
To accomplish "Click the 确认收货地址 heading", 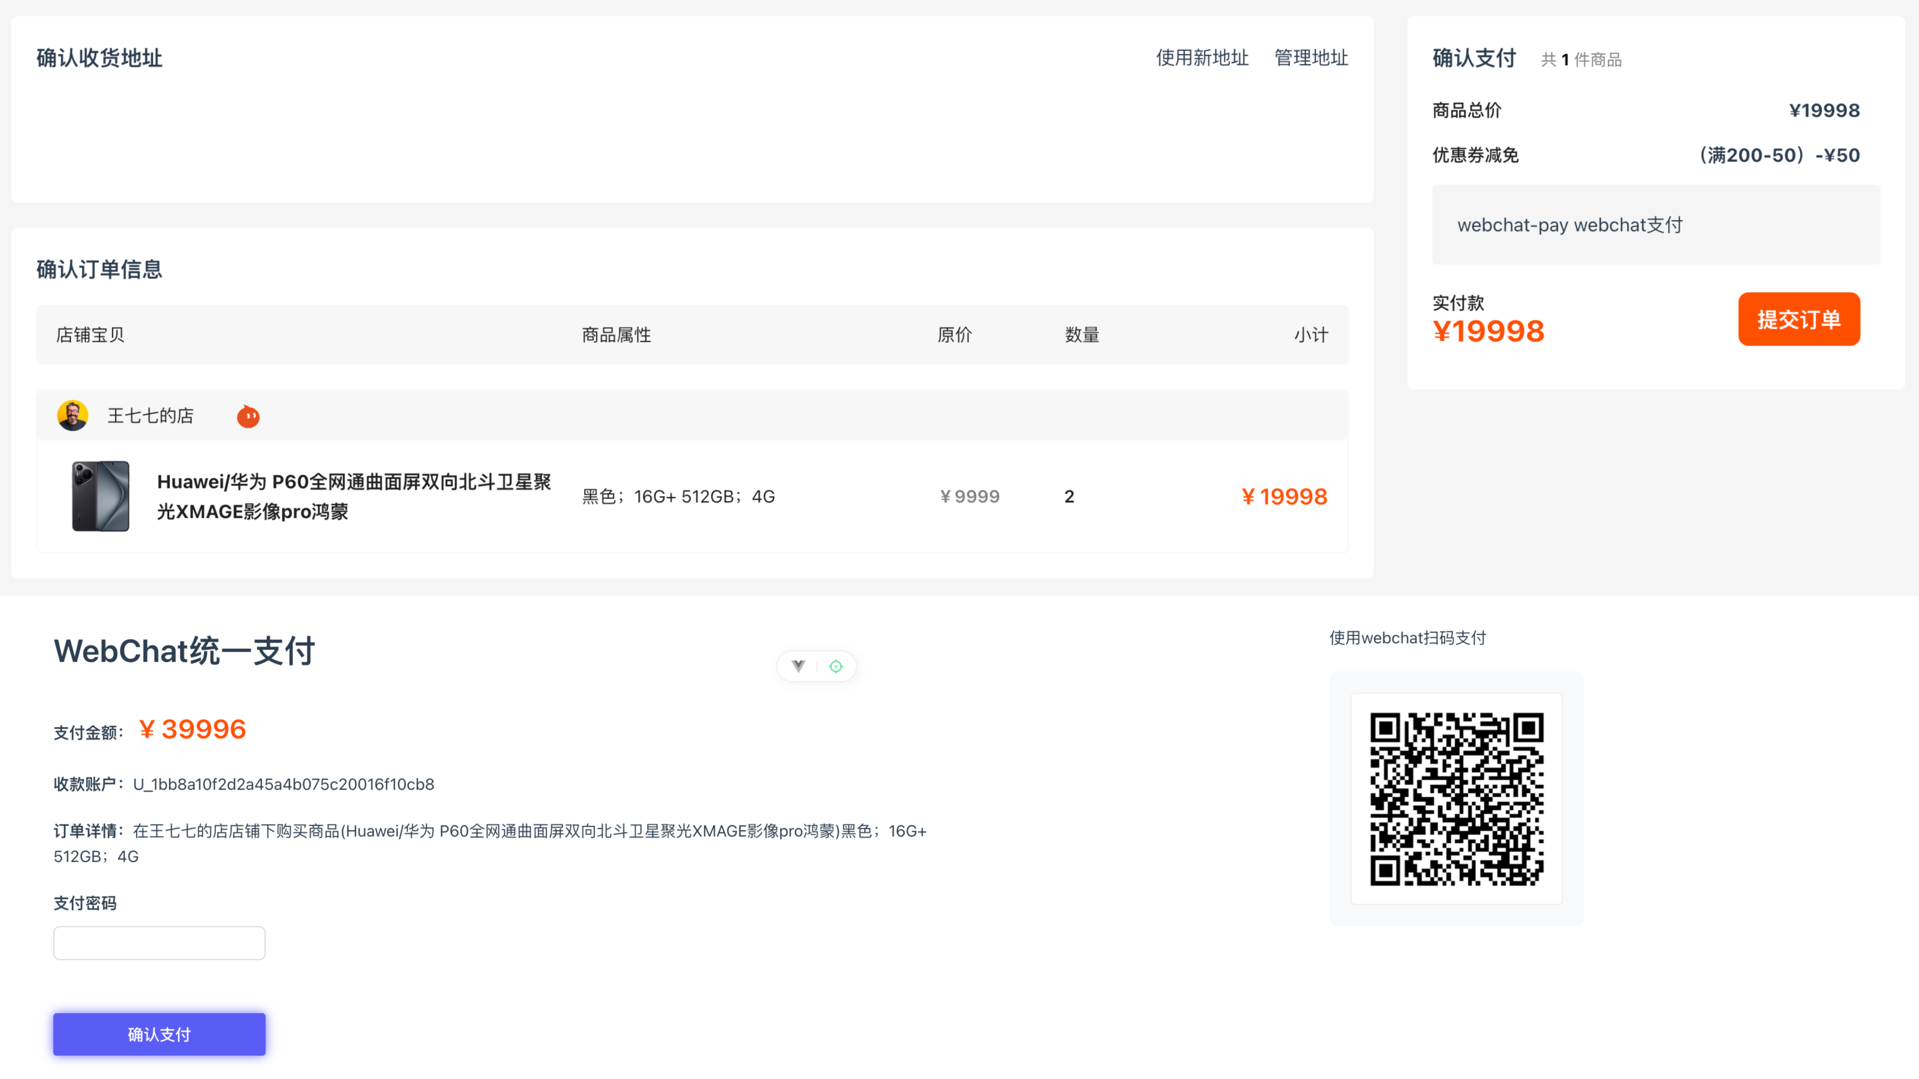I will (99, 58).
